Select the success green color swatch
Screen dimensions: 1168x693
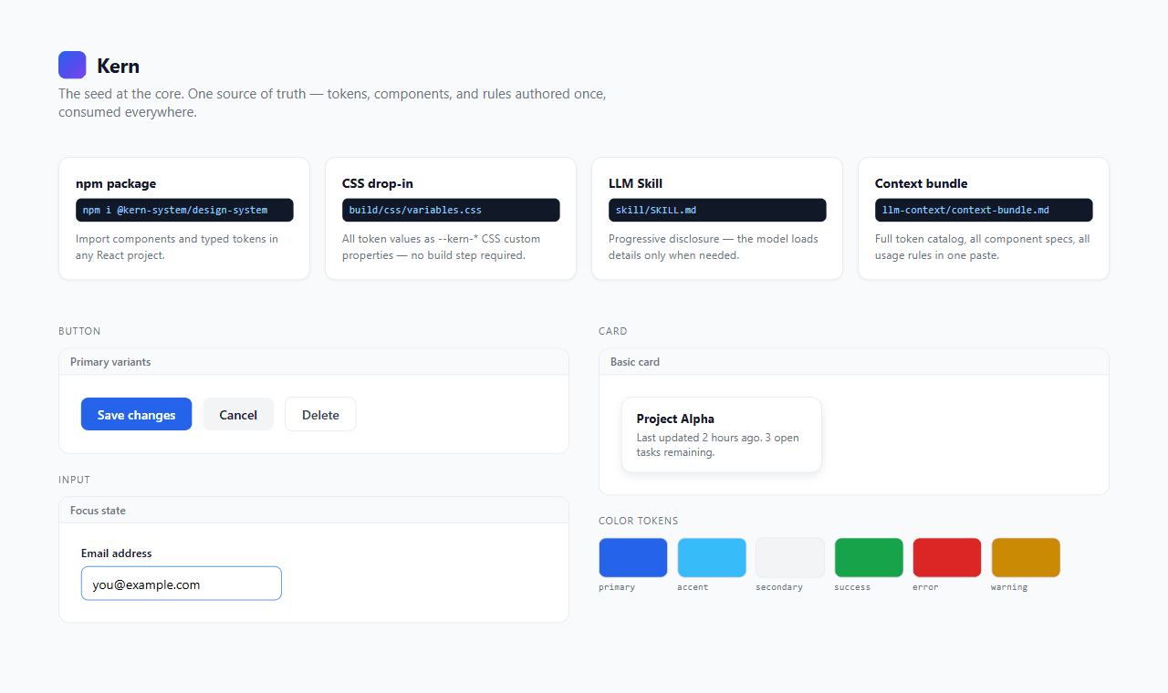pyautogui.click(x=869, y=557)
